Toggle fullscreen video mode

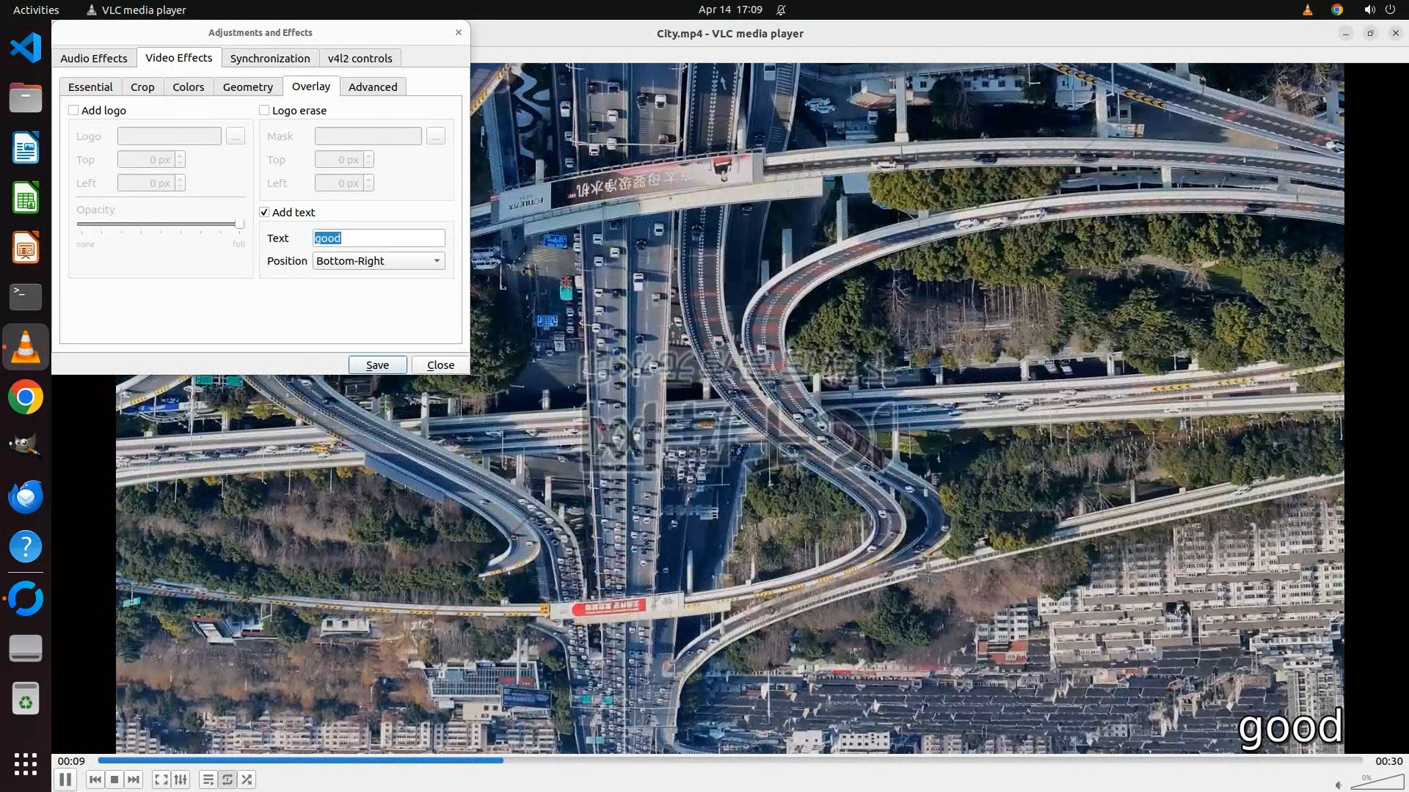point(161,780)
